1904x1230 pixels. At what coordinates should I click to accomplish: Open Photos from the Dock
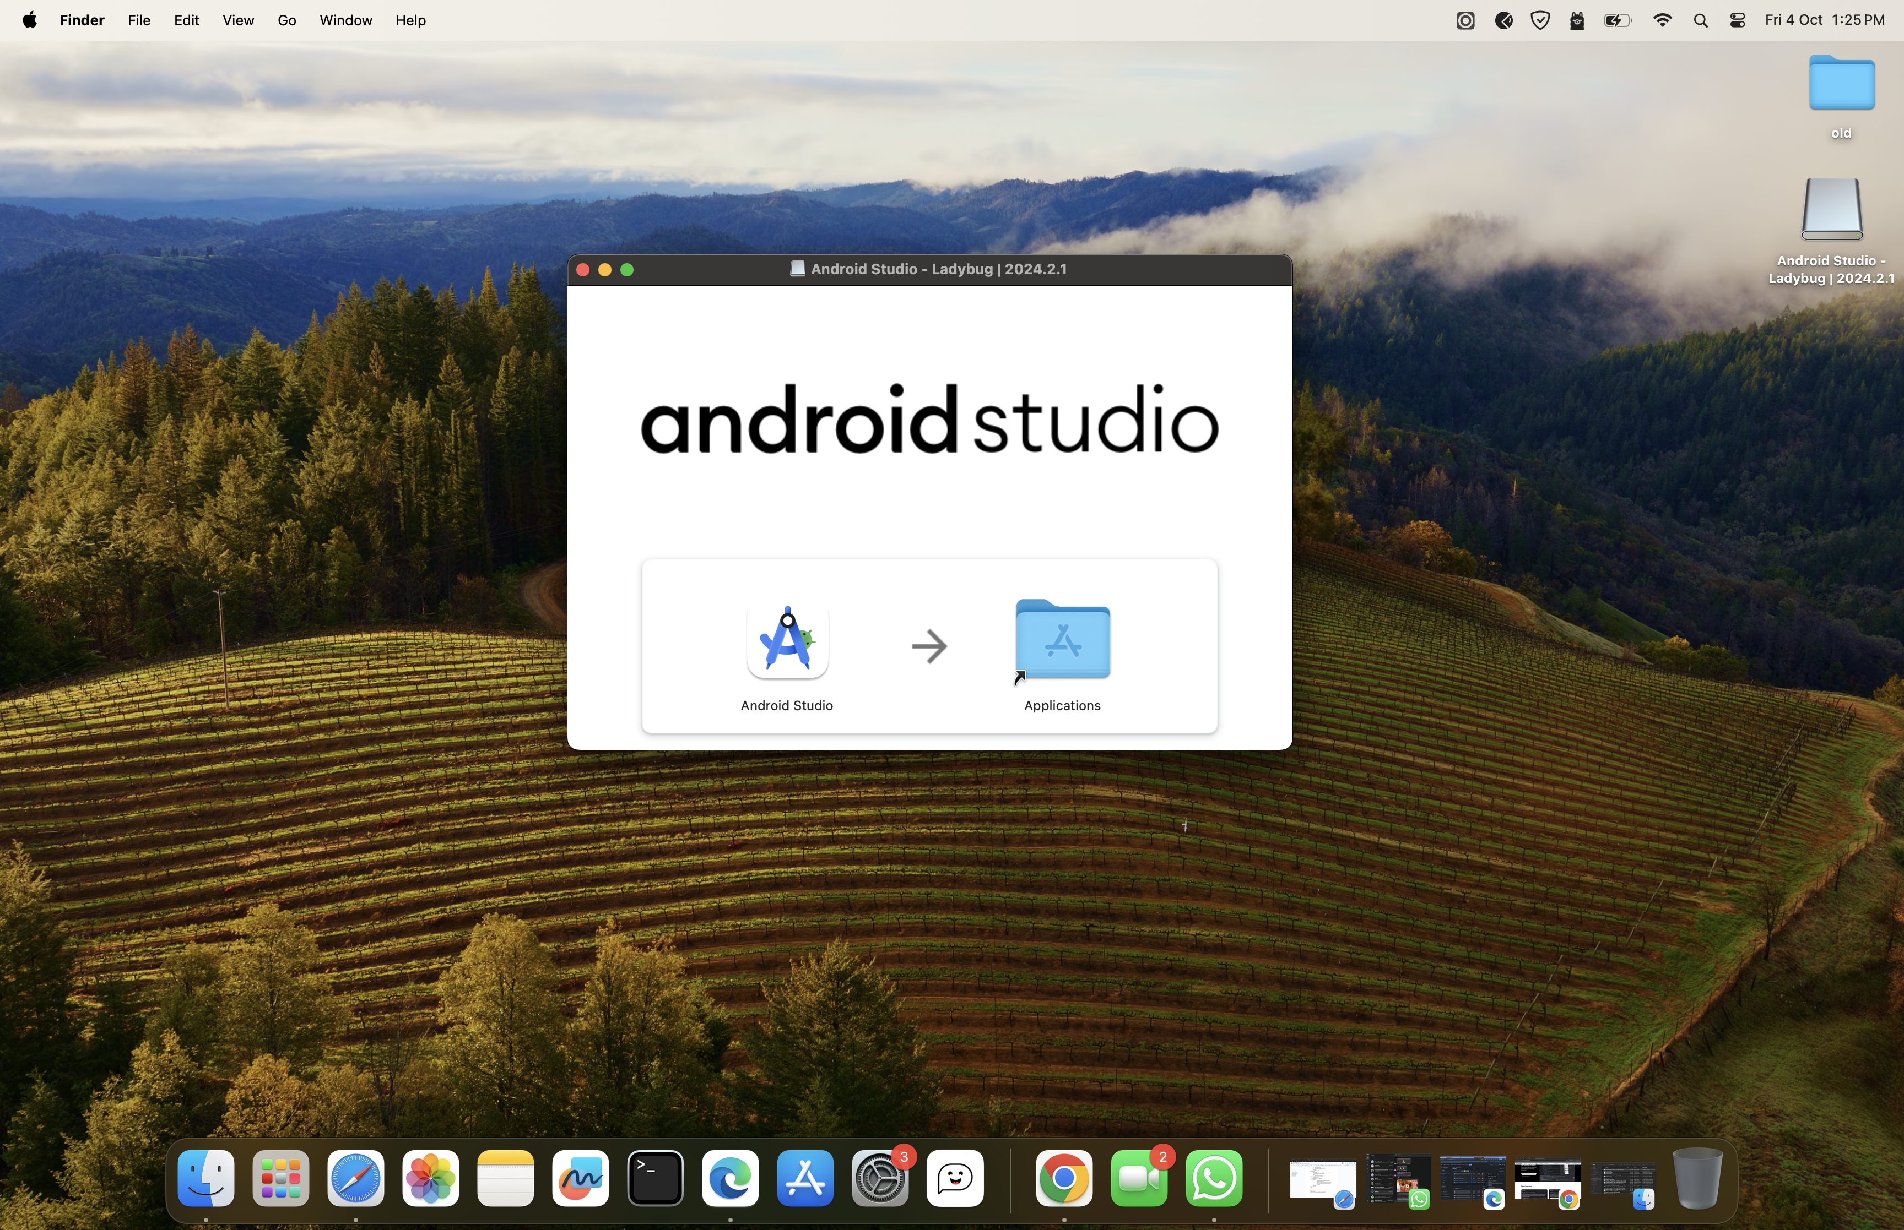click(x=431, y=1178)
